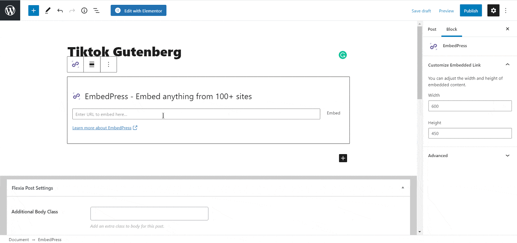Open the list view outline icon

click(96, 11)
